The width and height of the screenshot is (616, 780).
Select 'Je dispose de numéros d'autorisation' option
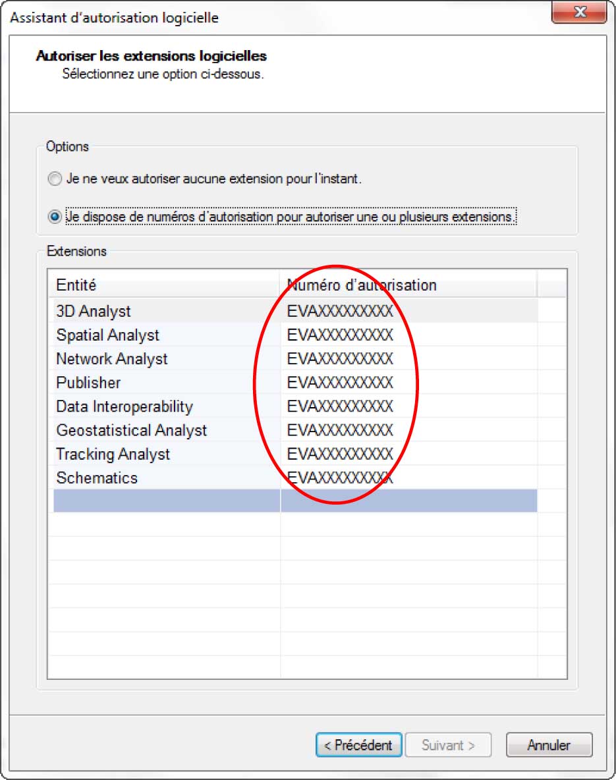click(55, 217)
